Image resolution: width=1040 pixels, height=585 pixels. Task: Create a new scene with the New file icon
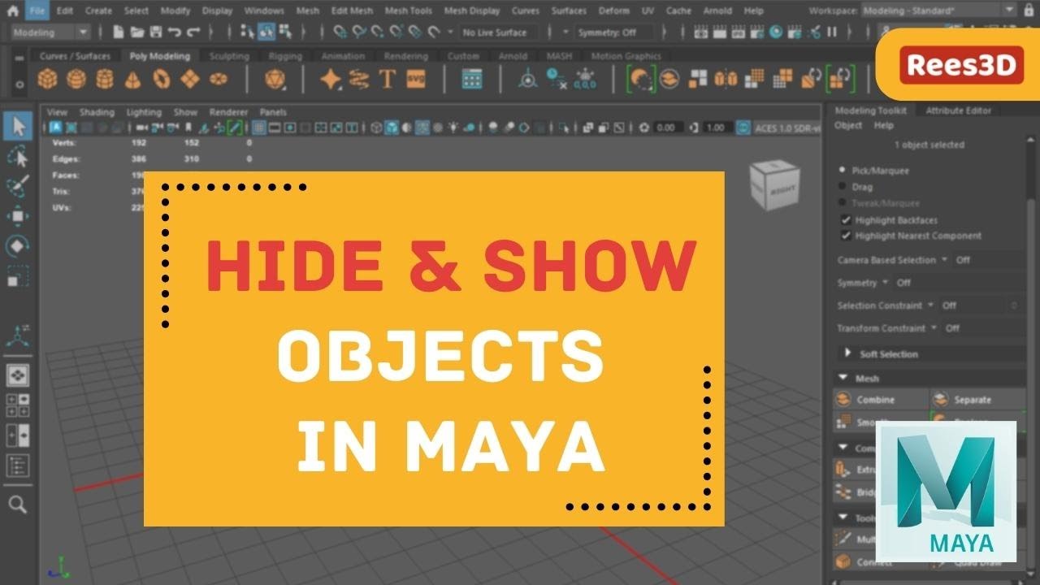click(119, 32)
